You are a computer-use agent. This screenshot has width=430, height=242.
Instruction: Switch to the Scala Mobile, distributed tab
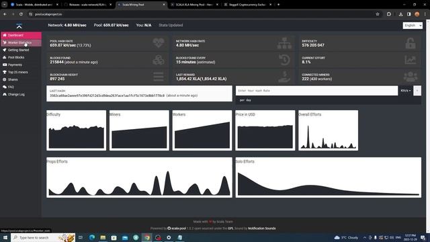(x=35, y=5)
